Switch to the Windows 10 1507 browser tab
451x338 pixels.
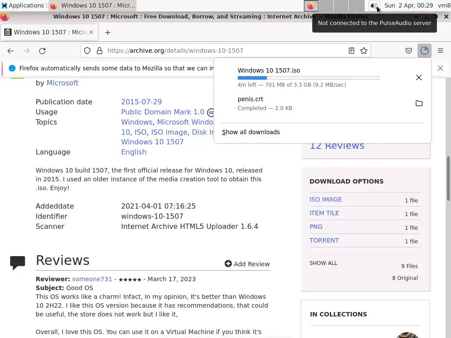[50, 32]
